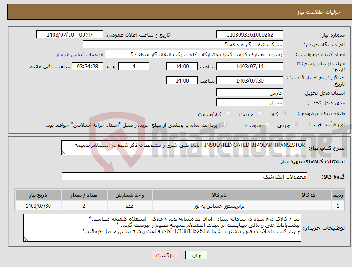352x267 pixels.
Task: Select the کالا radio button
Action: (285, 113)
